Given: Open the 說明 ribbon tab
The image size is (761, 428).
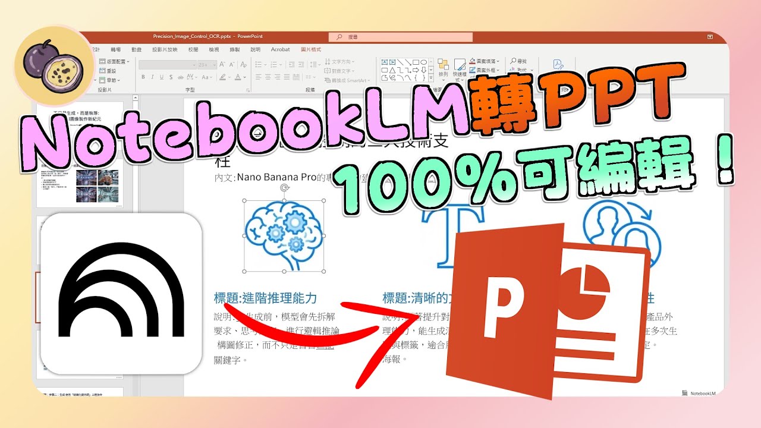Looking at the screenshot, I should (256, 50).
